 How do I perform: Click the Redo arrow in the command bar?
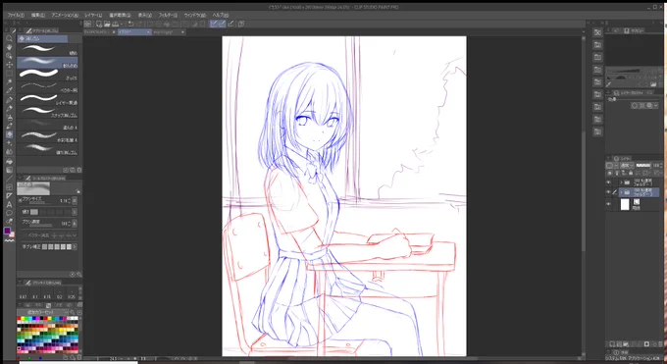coord(139,24)
